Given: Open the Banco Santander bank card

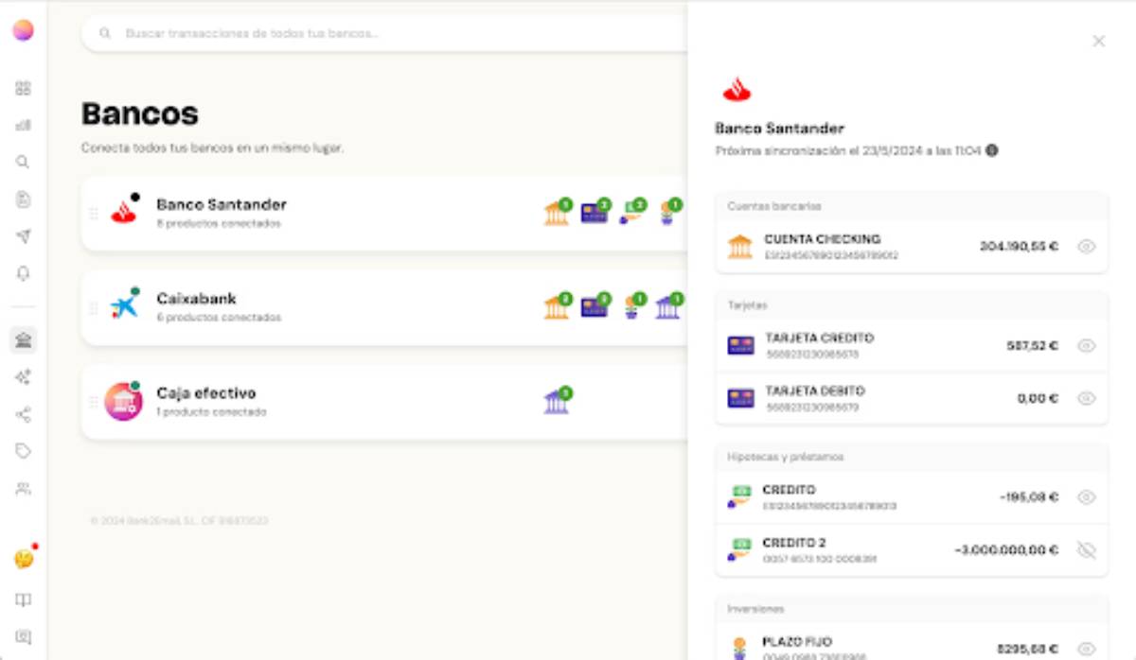Looking at the screenshot, I should (384, 213).
